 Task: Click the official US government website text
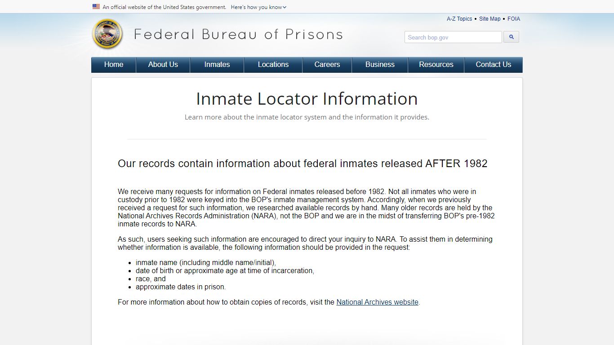[165, 7]
